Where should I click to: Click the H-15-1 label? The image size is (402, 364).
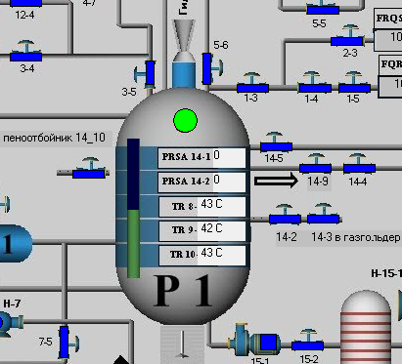point(386,273)
